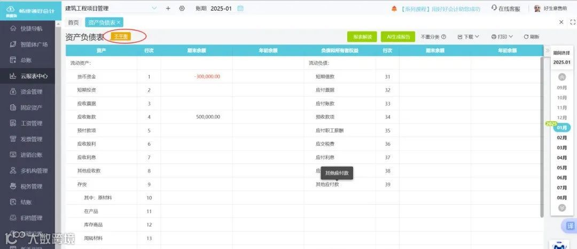Screen dimensions: 577x249
Task: Select 11月 in the period list
Action: pos(562,108)
